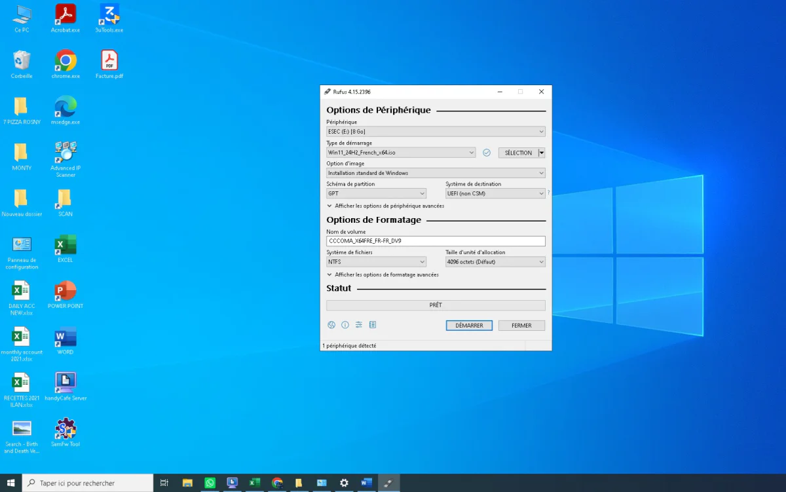Show the Rufus log icon
The image size is (786, 492).
point(373,325)
